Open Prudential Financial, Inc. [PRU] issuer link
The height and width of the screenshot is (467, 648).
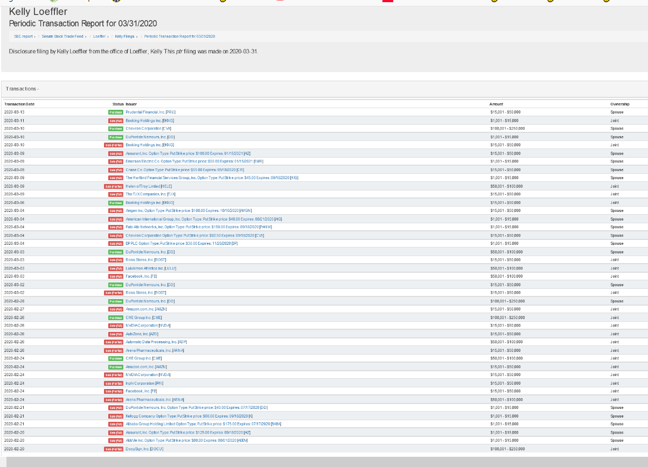point(150,112)
